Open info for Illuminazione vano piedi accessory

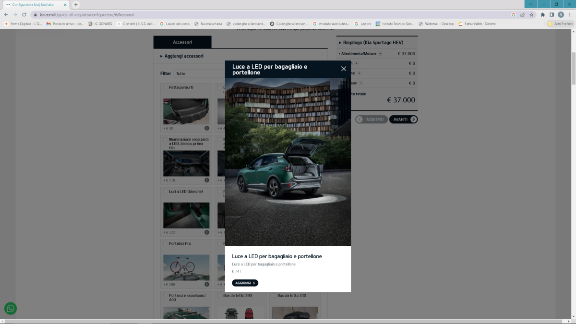[x=207, y=180]
